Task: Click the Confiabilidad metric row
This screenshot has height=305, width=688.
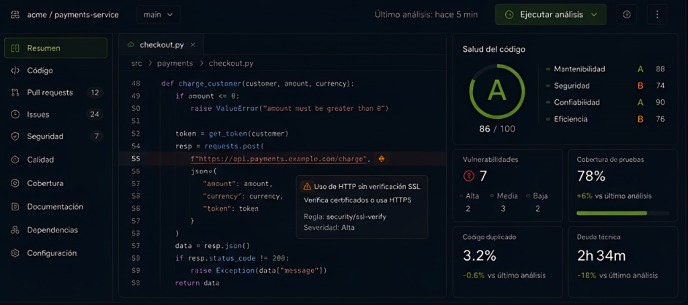Action: click(x=605, y=102)
